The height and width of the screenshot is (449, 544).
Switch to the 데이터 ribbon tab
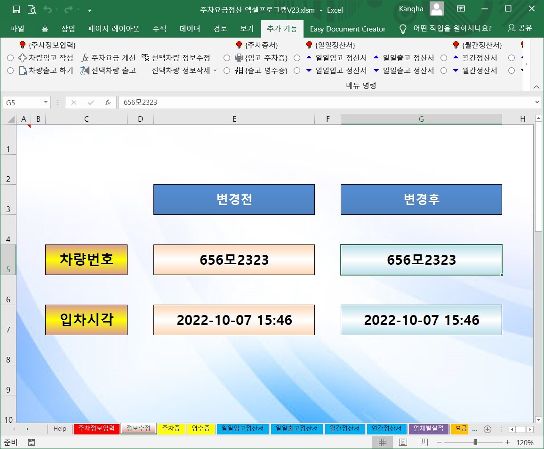(190, 28)
